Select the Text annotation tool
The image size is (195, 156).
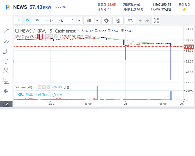click(6, 61)
